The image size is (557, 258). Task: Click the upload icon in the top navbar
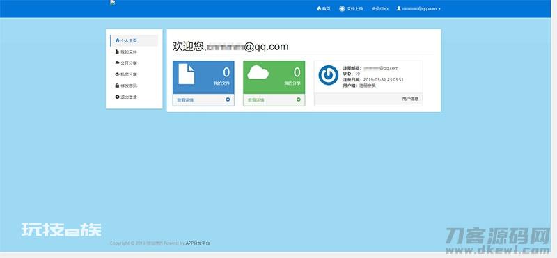[342, 8]
